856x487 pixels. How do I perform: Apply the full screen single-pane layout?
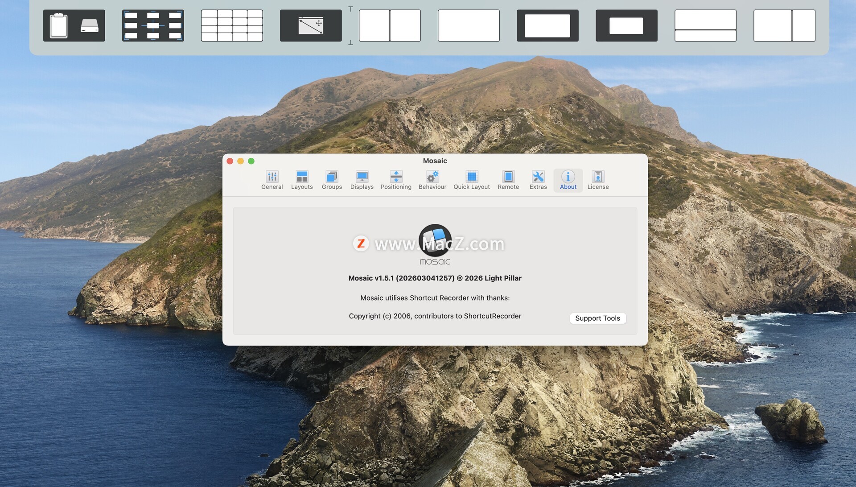click(x=469, y=25)
